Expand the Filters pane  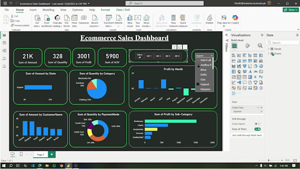(226, 35)
